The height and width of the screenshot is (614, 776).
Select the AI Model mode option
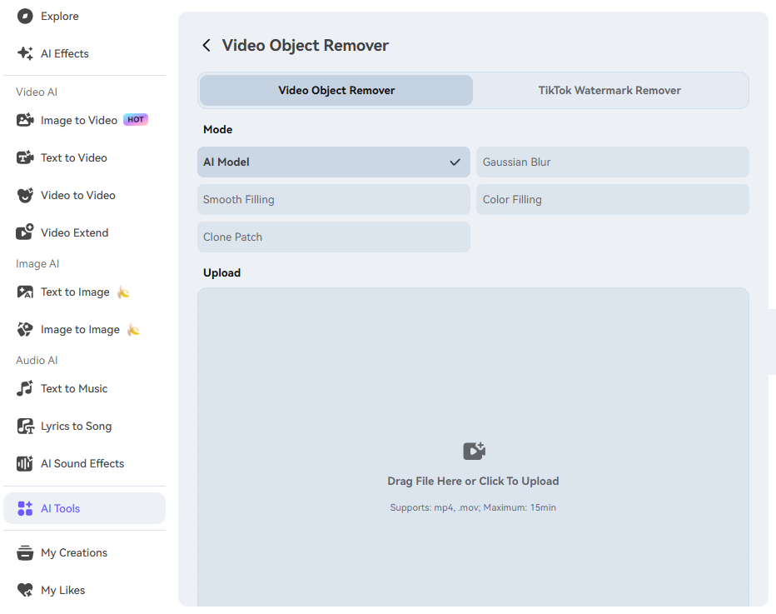pyautogui.click(x=333, y=162)
